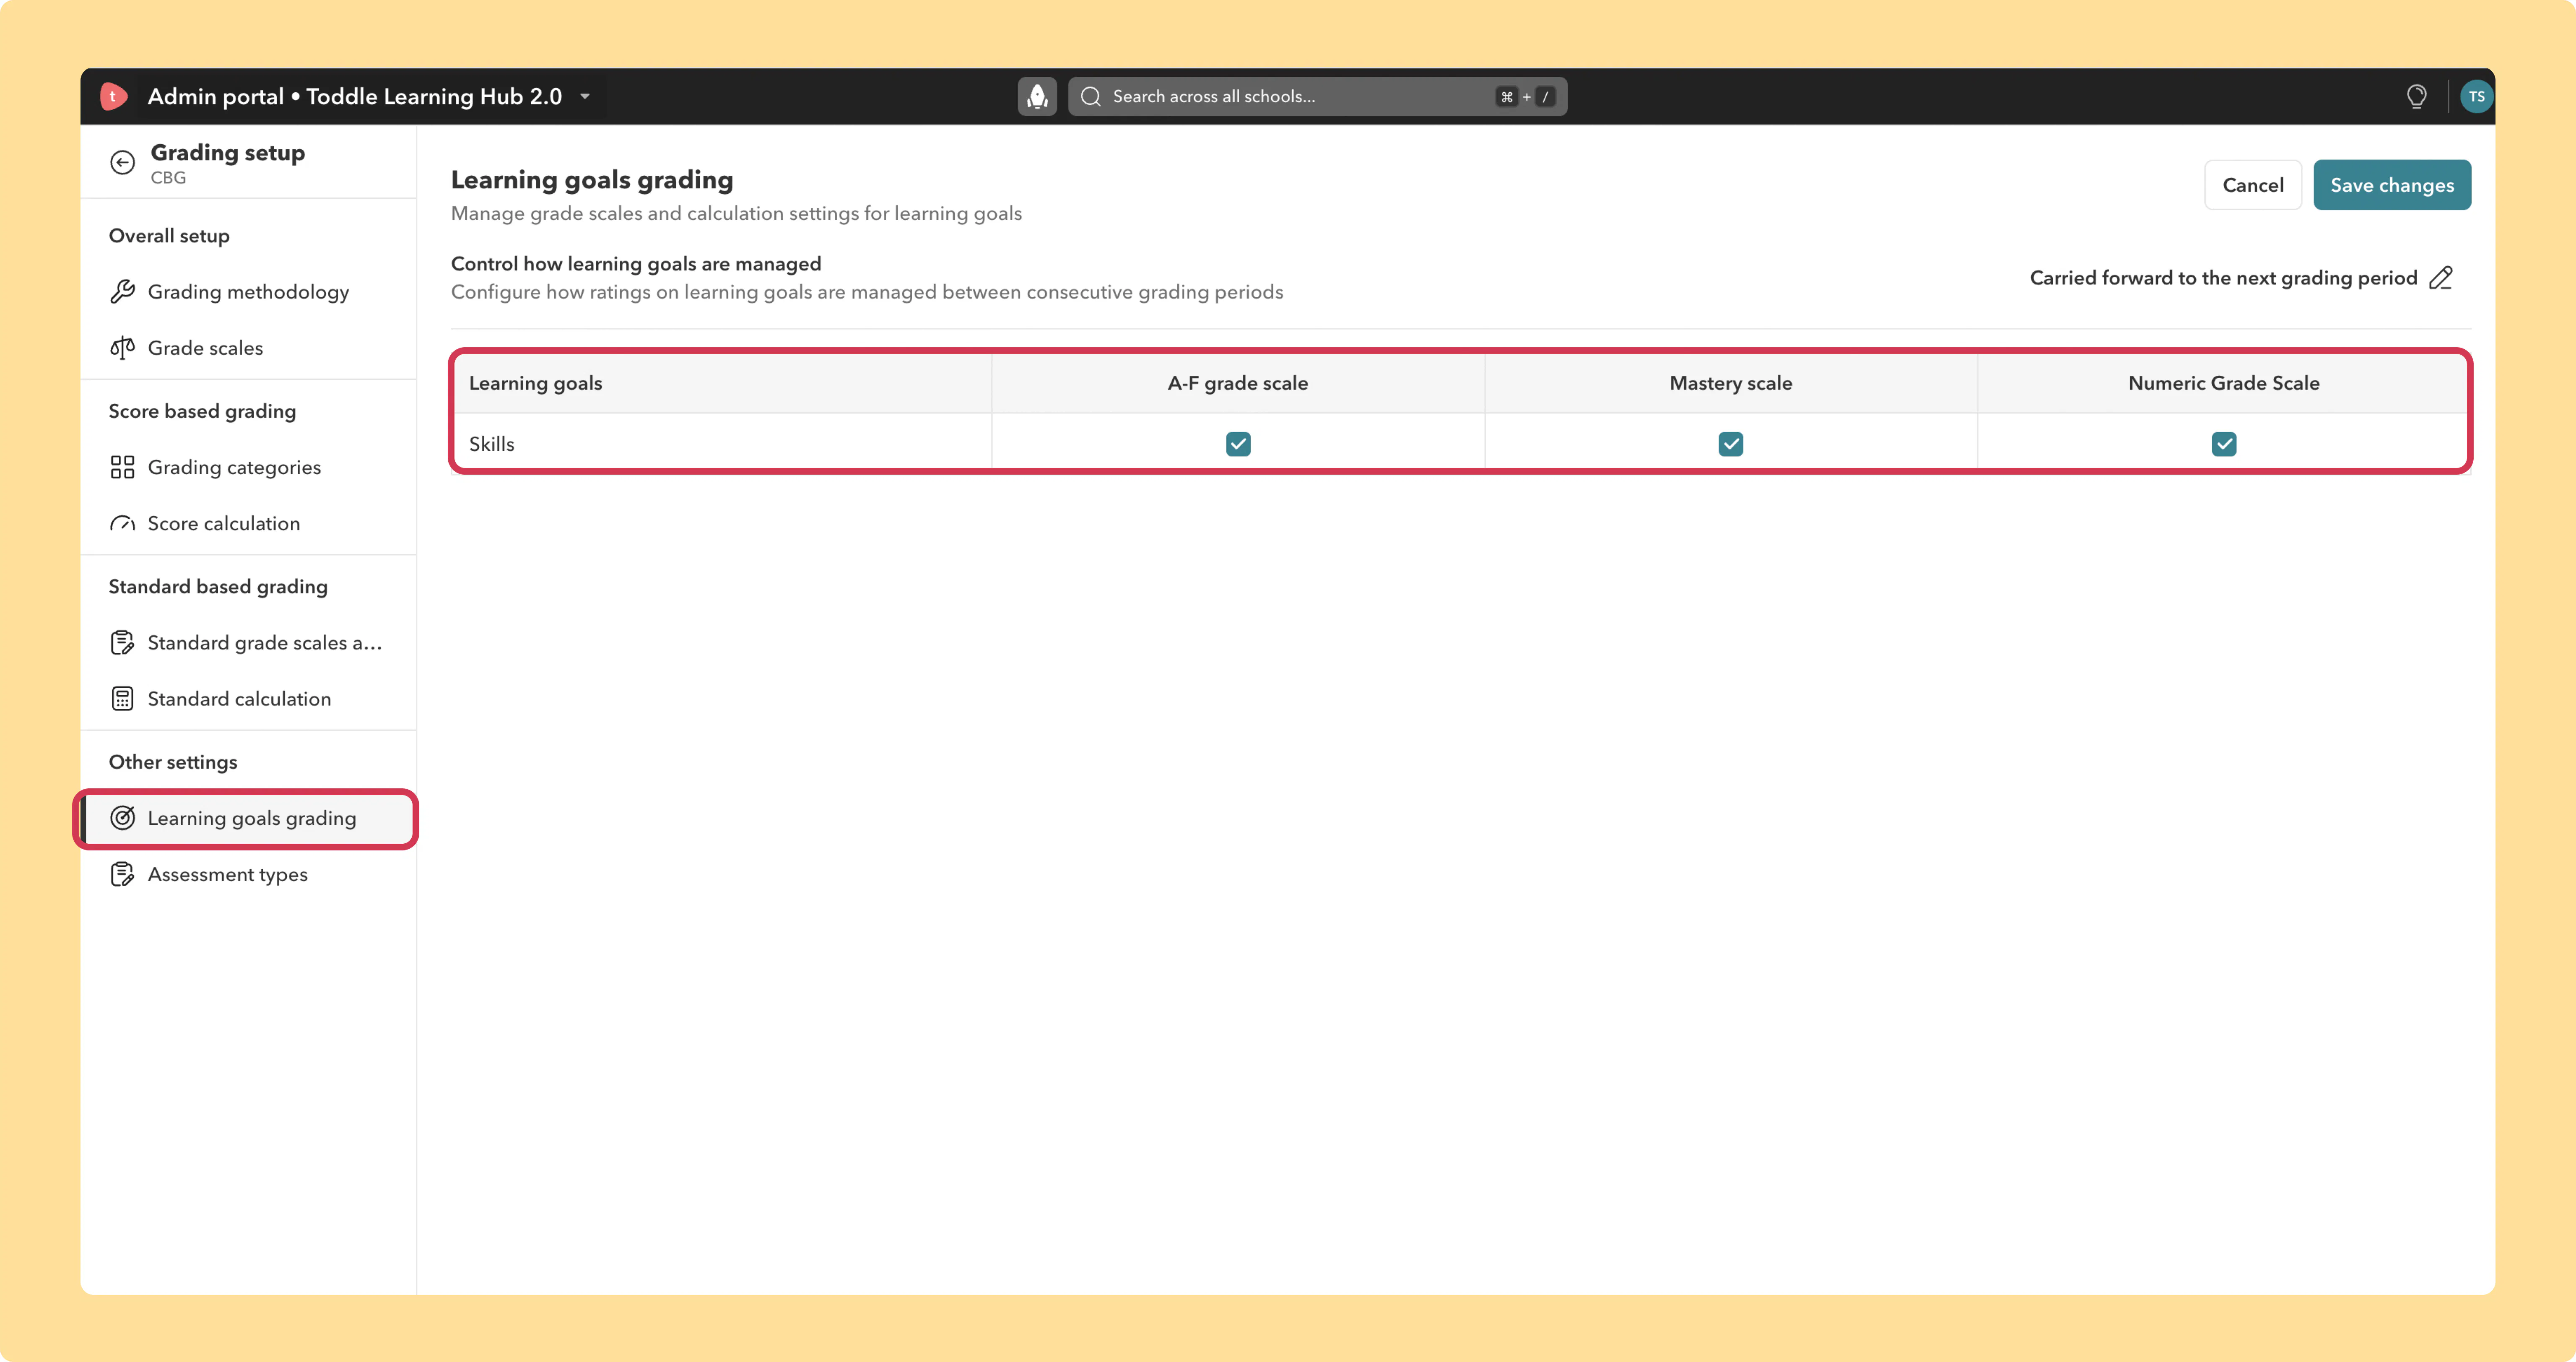
Task: Click the target icon beside Learning goals grading
Action: [x=122, y=818]
